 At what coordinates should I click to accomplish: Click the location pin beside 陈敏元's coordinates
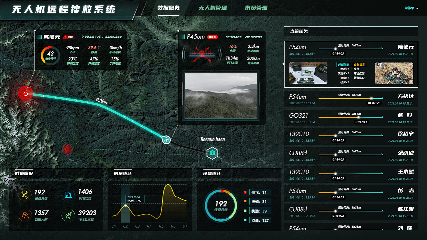(x=83, y=37)
